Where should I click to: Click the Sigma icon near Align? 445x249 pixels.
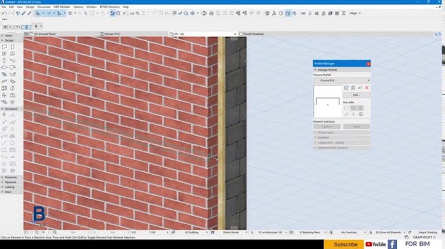344,13
